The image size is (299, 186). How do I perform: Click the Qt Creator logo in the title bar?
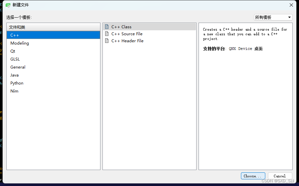(8, 5)
